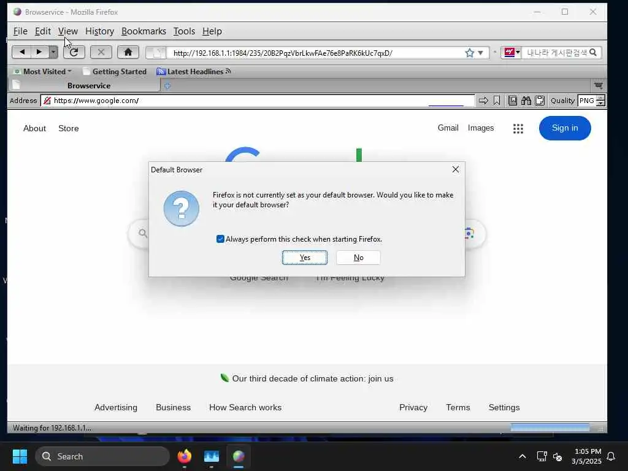The width and height of the screenshot is (628, 471).
Task: Open the Tools menu
Action: (184, 31)
